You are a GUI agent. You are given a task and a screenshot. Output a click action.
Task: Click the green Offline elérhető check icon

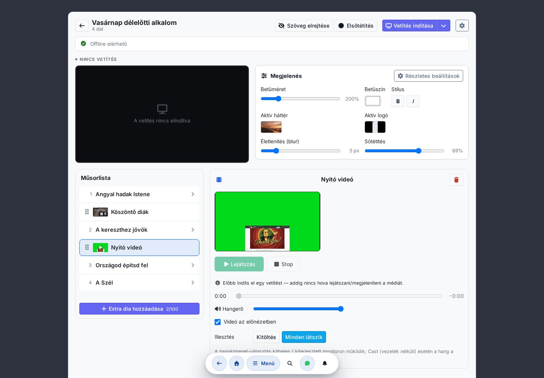pos(83,43)
